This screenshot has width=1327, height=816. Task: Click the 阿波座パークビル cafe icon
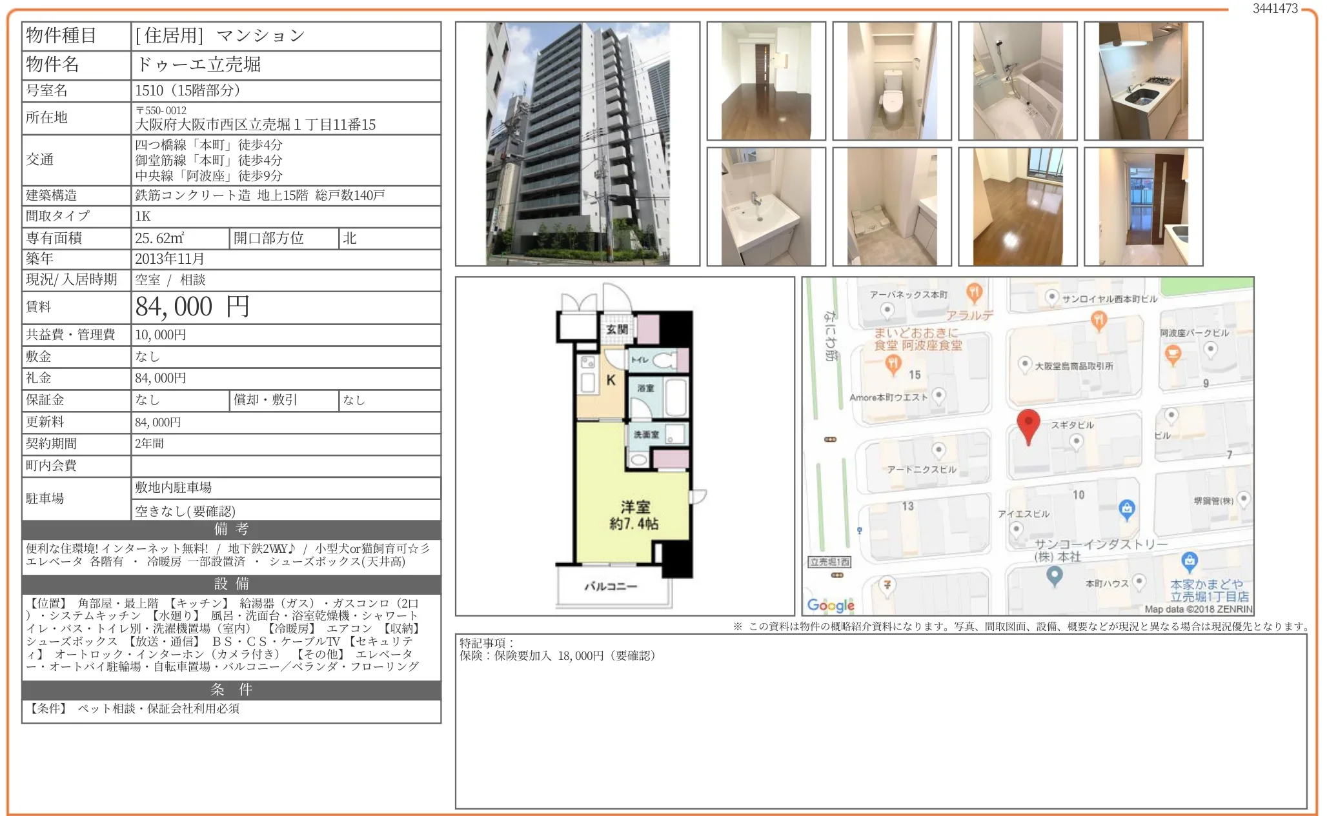click(x=1172, y=353)
